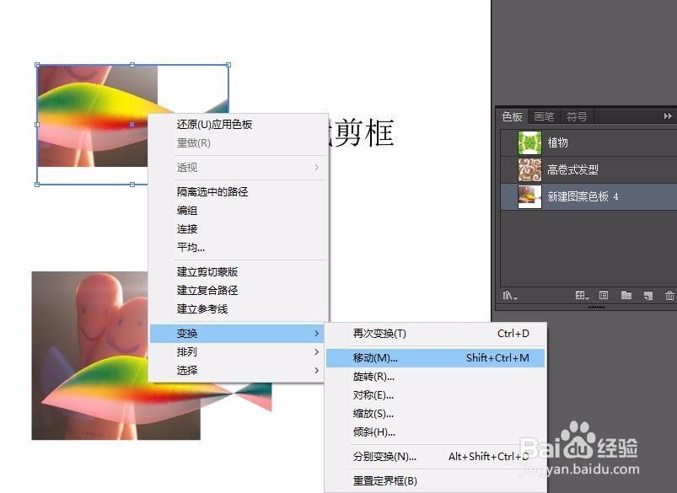Click the bottom-left bounding box handle
Image resolution: width=677 pixels, height=493 pixels.
point(37,185)
